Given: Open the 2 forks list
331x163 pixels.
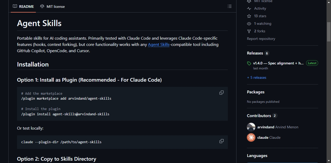Looking at the screenshot, I should (x=260, y=31).
